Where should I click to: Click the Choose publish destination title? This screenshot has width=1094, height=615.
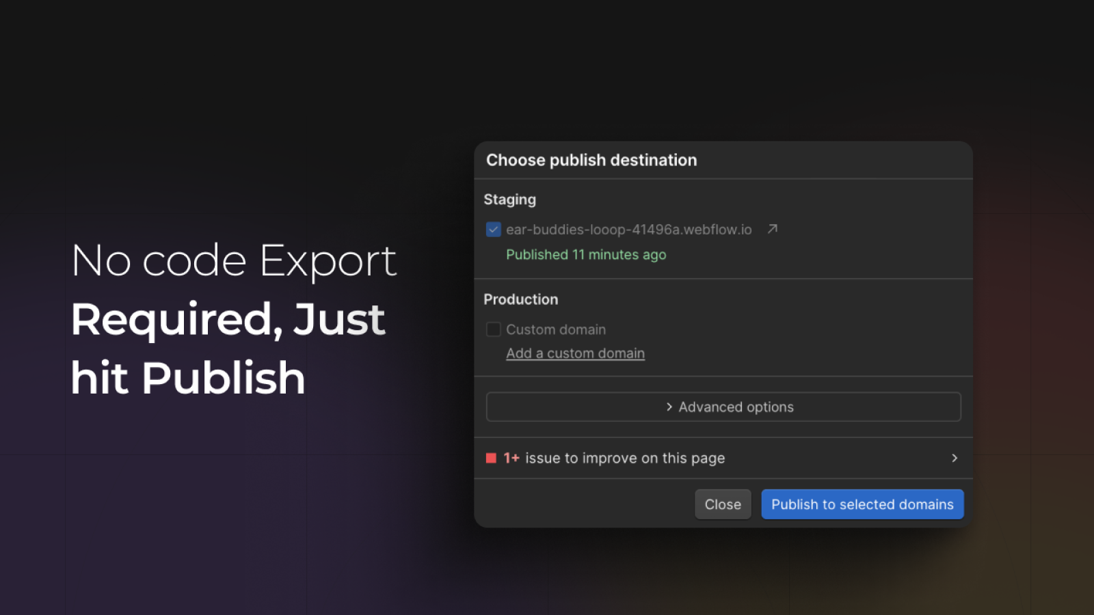[x=591, y=160]
